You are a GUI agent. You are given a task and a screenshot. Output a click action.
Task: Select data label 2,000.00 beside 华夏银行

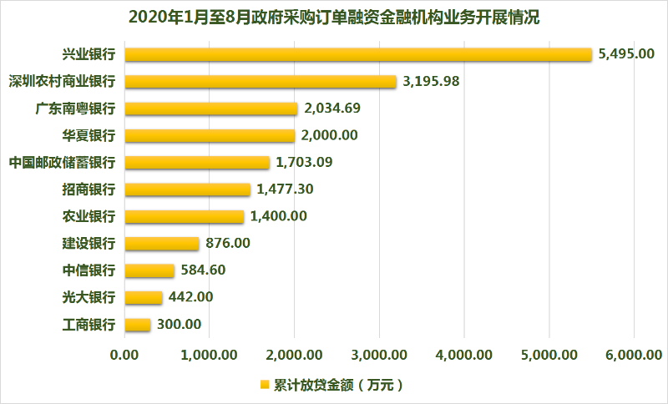point(329,135)
